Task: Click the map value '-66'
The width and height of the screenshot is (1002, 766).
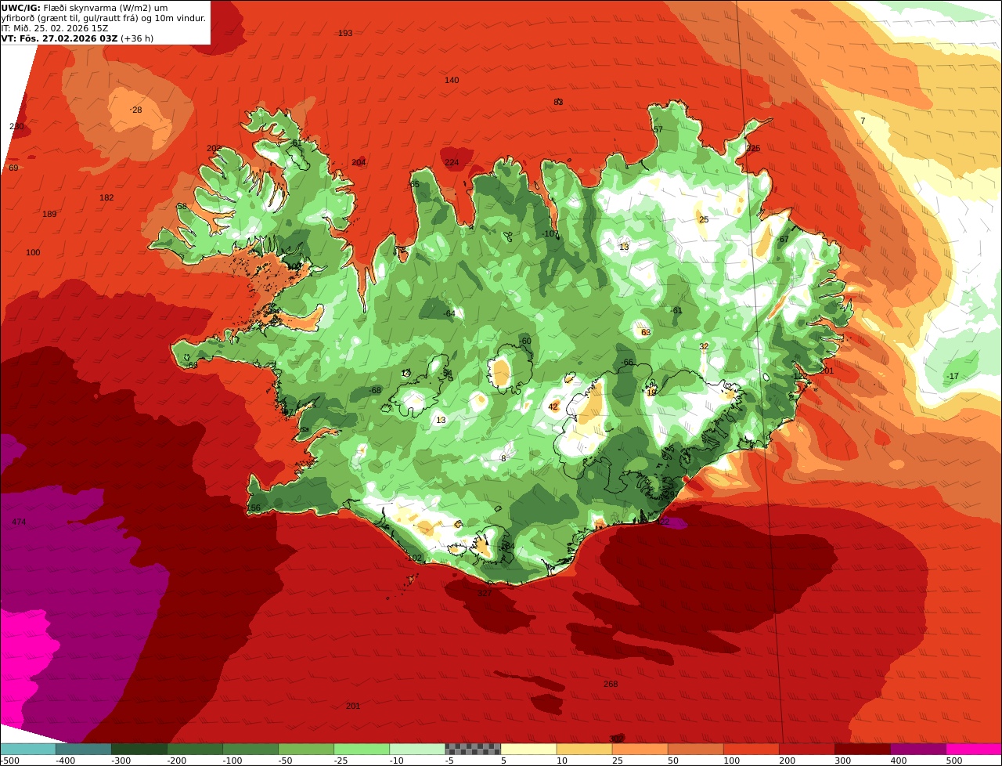Action: point(626,363)
